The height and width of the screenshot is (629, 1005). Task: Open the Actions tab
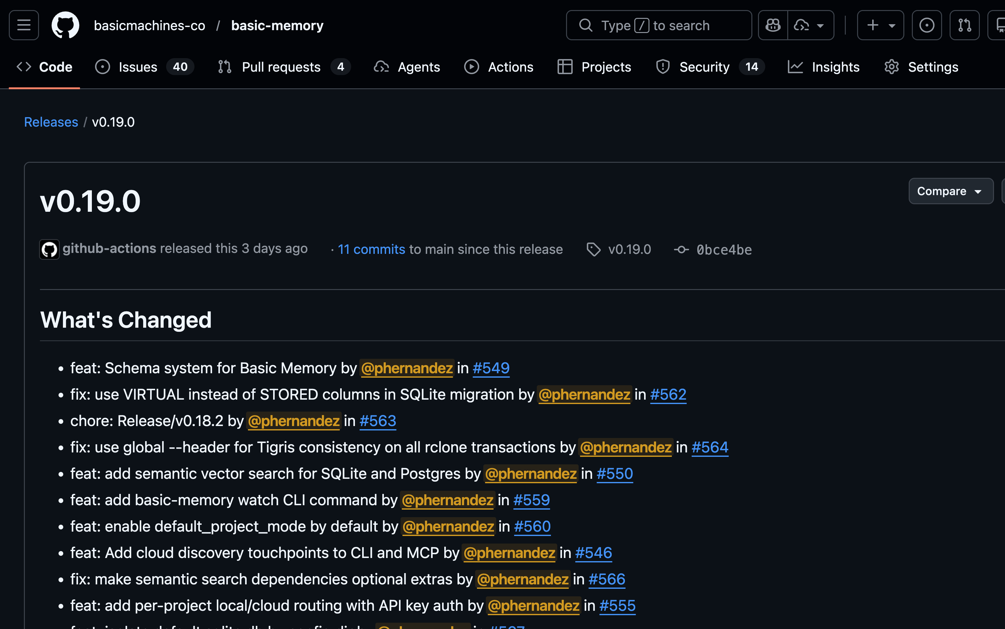tap(498, 67)
